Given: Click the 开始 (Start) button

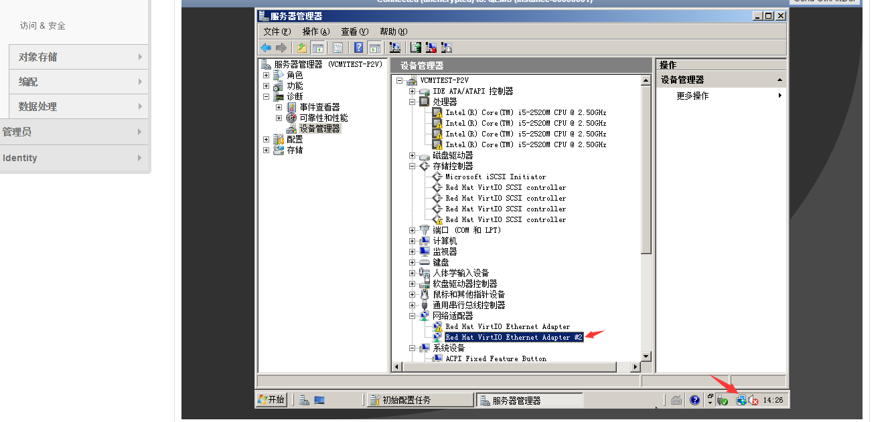Looking at the screenshot, I should tap(272, 400).
